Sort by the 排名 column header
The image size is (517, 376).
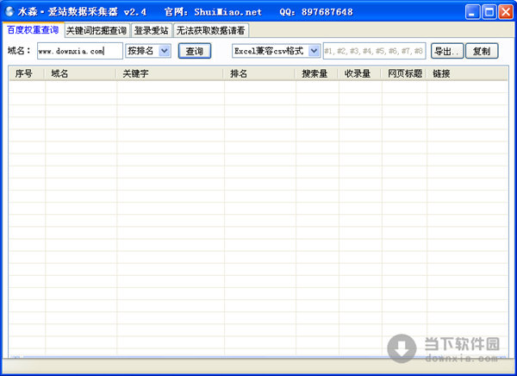[260, 73]
